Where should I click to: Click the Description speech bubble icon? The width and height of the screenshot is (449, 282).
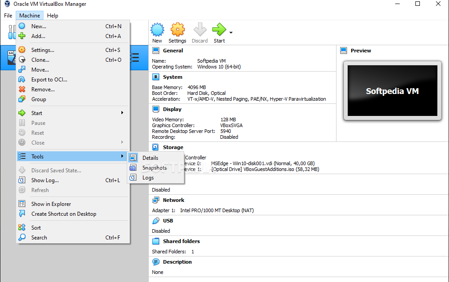[x=155, y=262]
